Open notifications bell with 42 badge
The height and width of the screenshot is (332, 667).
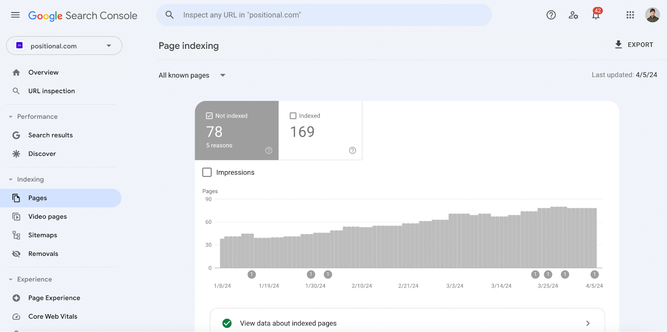tap(596, 15)
